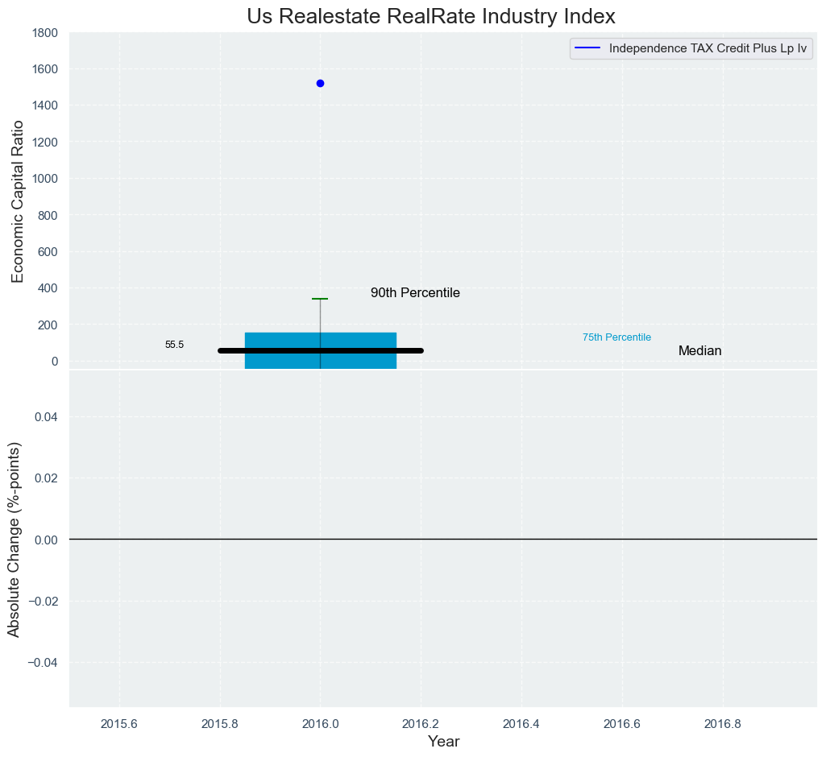Click the Absolute Change (%-points) axis label

tap(14, 539)
